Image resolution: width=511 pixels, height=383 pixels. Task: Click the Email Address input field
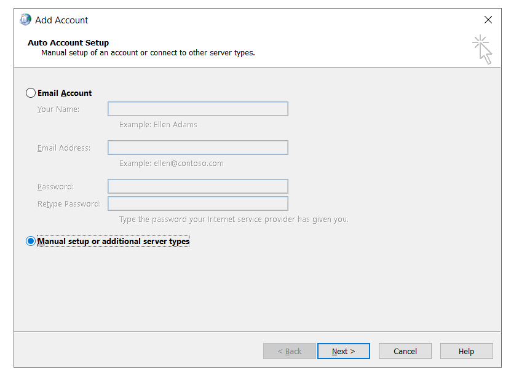198,148
